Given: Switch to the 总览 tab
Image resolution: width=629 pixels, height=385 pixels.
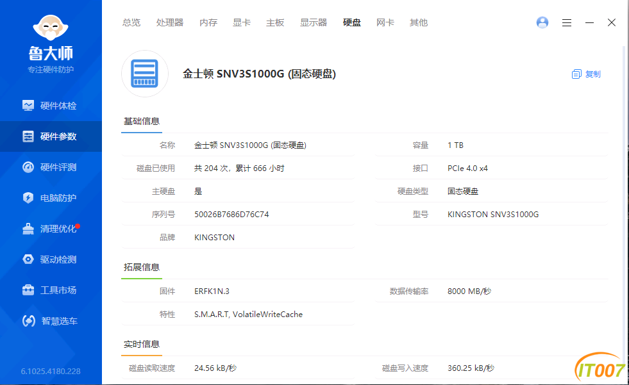Looking at the screenshot, I should (x=131, y=23).
